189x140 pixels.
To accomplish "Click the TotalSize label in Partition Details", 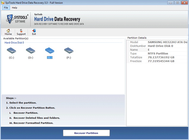I will coord(136,57).
